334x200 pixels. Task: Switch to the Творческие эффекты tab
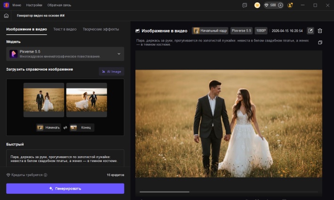click(x=101, y=29)
